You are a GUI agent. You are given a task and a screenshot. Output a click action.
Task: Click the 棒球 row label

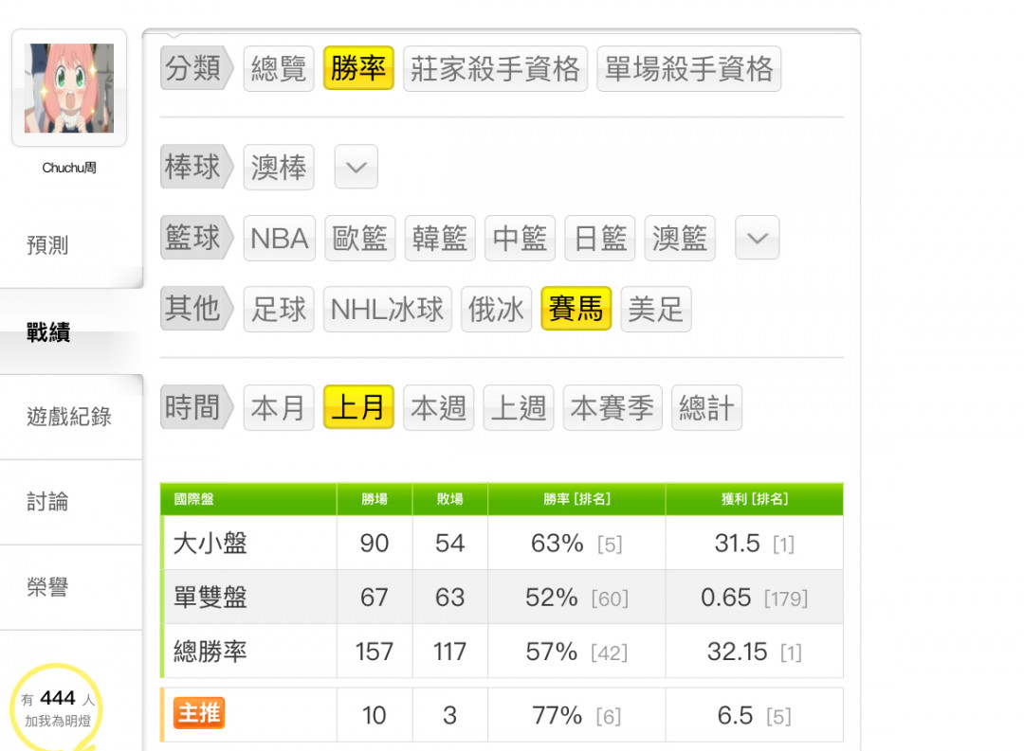click(196, 167)
